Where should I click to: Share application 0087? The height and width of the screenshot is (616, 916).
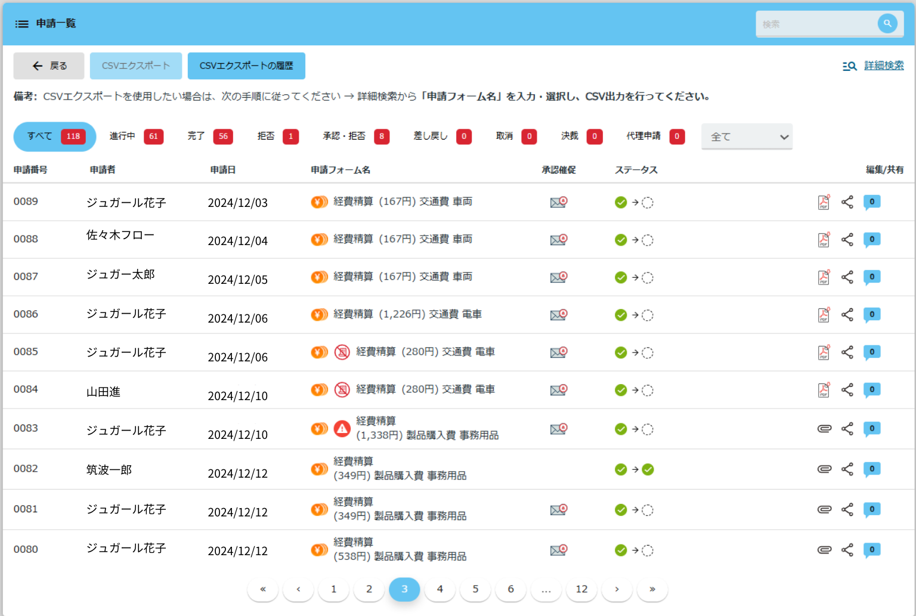(847, 277)
